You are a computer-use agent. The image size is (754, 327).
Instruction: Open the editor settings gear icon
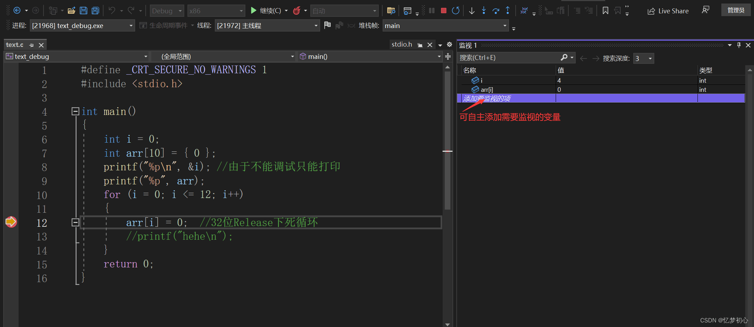click(449, 45)
